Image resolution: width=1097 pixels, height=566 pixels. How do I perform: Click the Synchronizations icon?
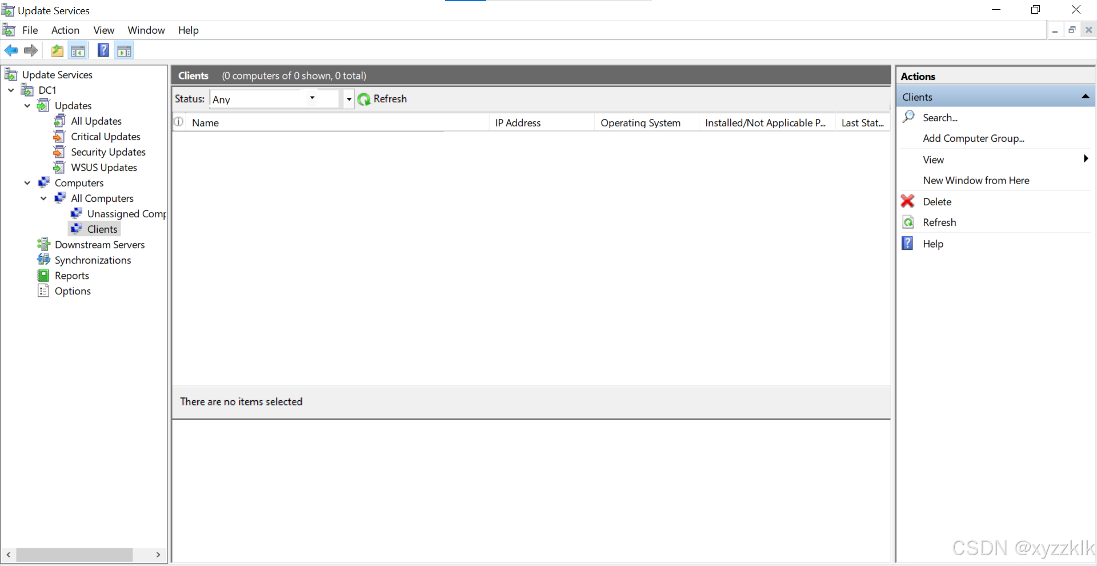[43, 260]
